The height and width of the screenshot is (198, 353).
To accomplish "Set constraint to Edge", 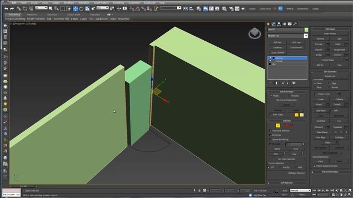I will (329, 83).
